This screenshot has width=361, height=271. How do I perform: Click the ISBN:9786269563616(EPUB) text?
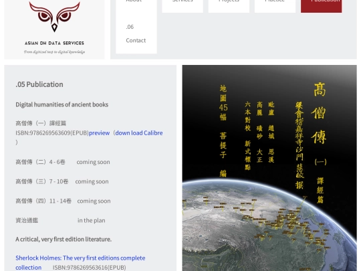point(90,268)
